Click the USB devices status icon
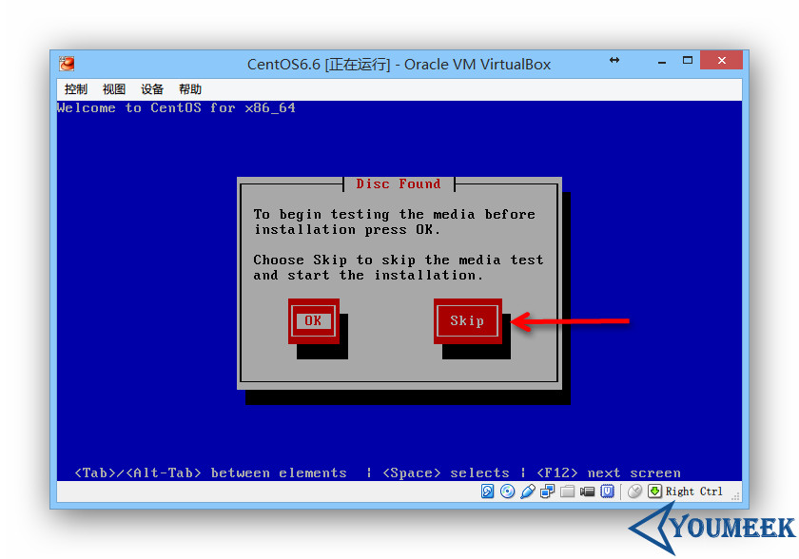 526,492
